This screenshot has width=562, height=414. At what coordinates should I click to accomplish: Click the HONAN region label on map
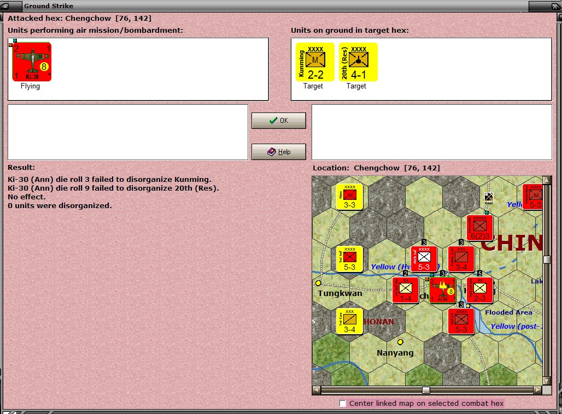(379, 322)
